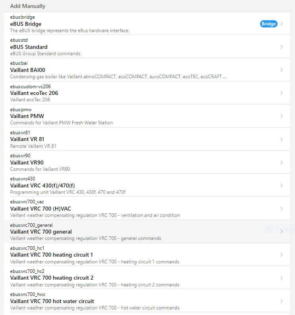Open the eBUS Bridge entry
This screenshot has width=295, height=315.
click(x=25, y=24)
